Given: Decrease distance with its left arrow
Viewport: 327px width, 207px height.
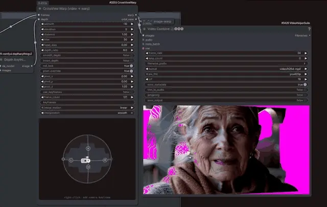Looking at the screenshot, I should pyautogui.click(x=42, y=34).
